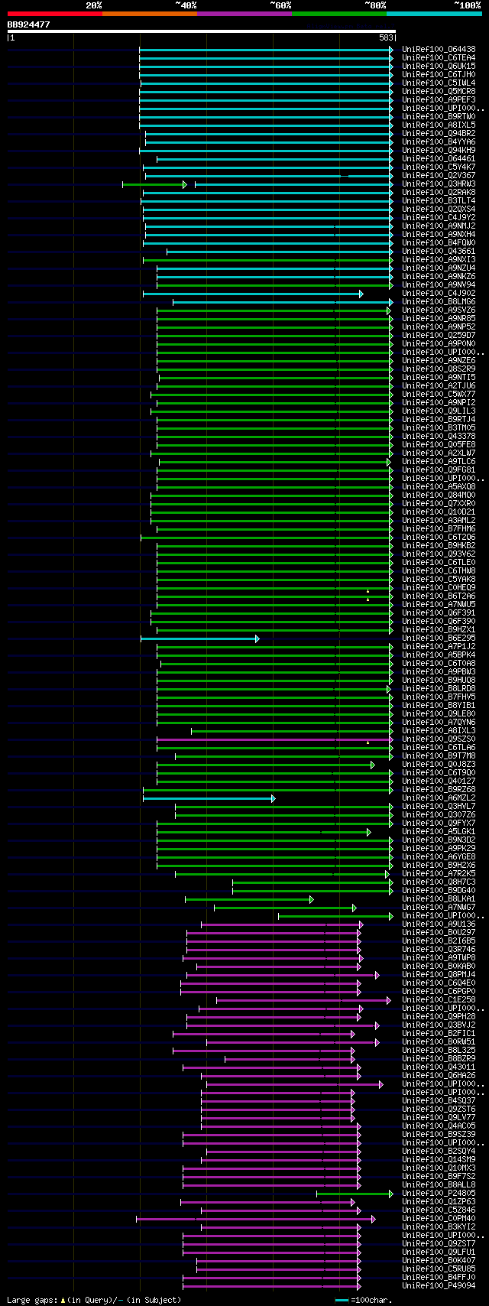489x1306 pixels.
Task: Open UniRef100_B9T7M8 label
Action: coord(439,755)
